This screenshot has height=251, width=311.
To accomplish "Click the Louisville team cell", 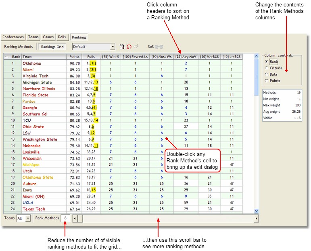I will pos(44,152).
